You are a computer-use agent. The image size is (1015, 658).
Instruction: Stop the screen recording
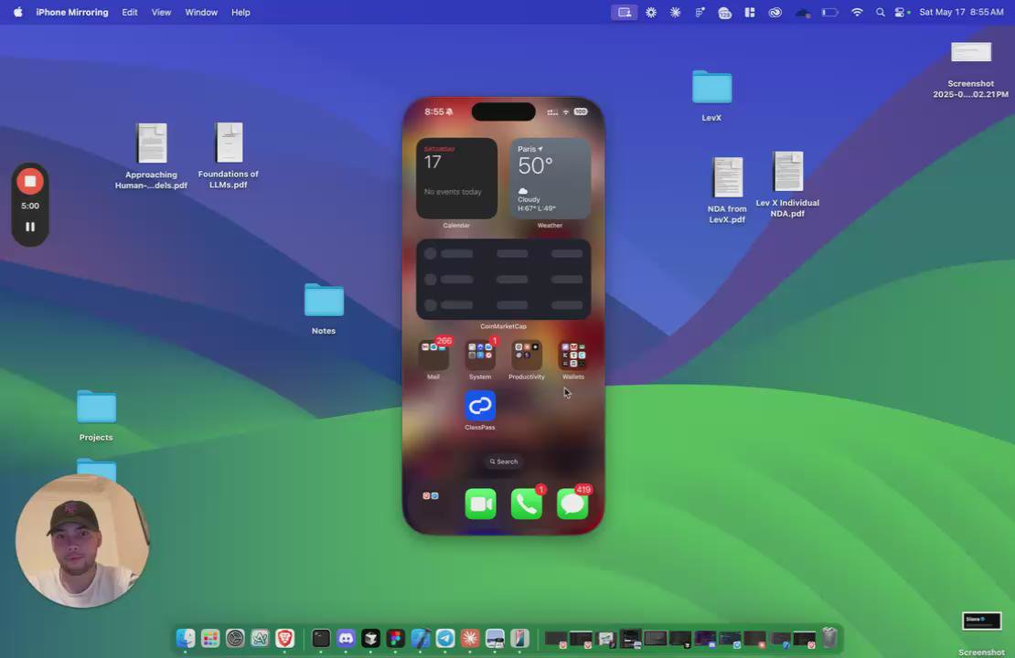point(30,182)
